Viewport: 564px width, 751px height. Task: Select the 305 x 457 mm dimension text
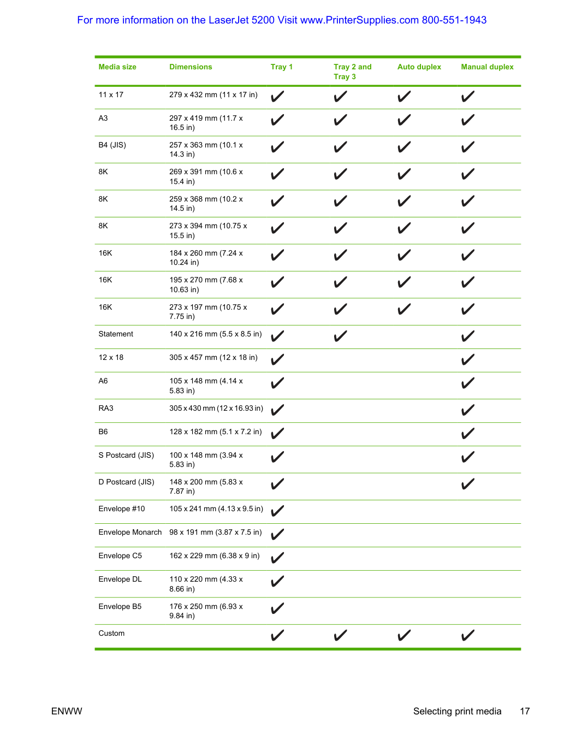193,357
